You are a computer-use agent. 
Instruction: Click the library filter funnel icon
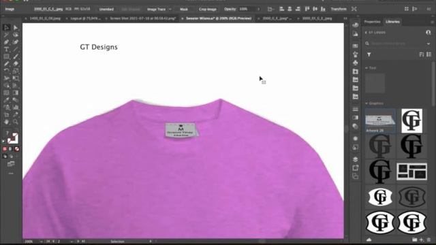pyautogui.click(x=369, y=54)
